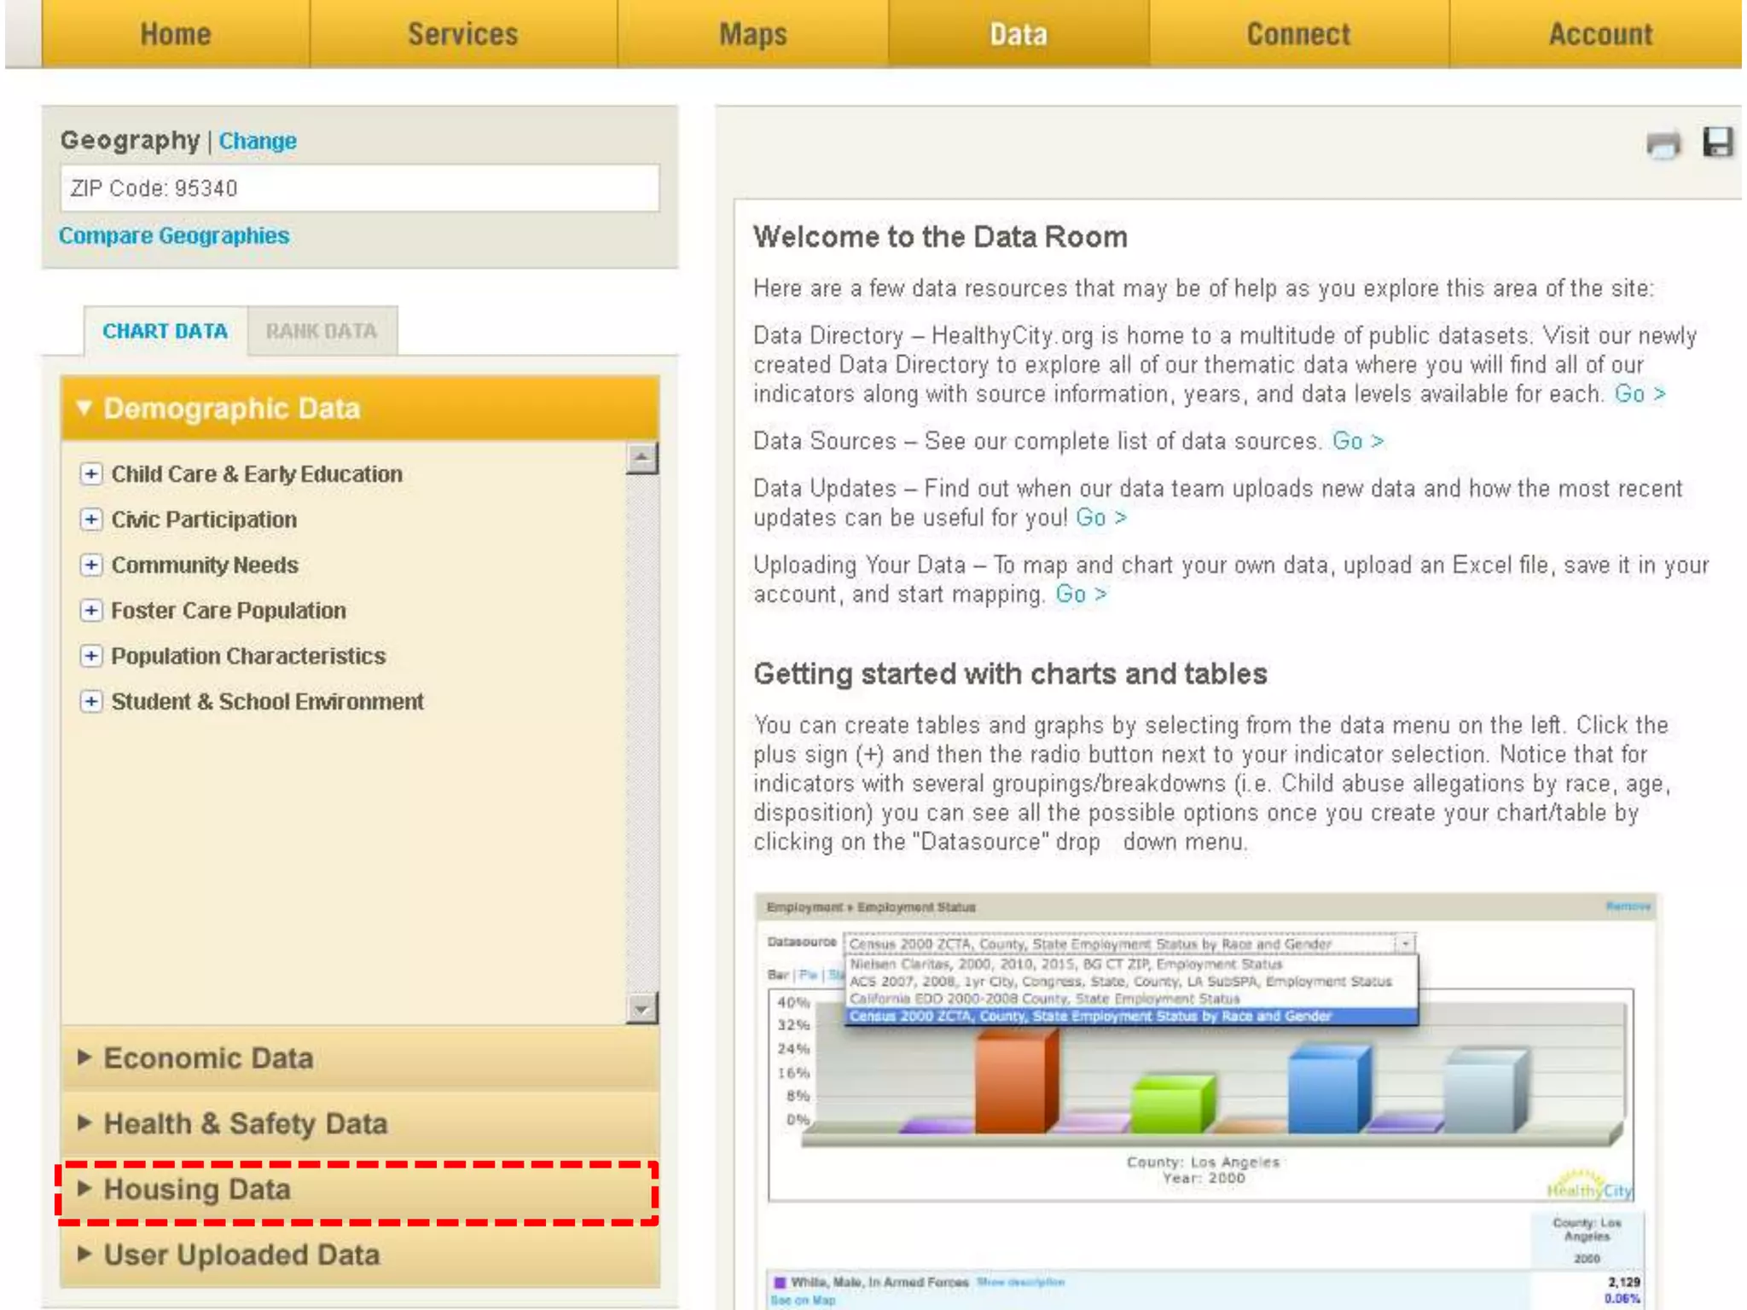This screenshot has height=1310, width=1747.
Task: Click the Change geography link
Action: click(258, 141)
